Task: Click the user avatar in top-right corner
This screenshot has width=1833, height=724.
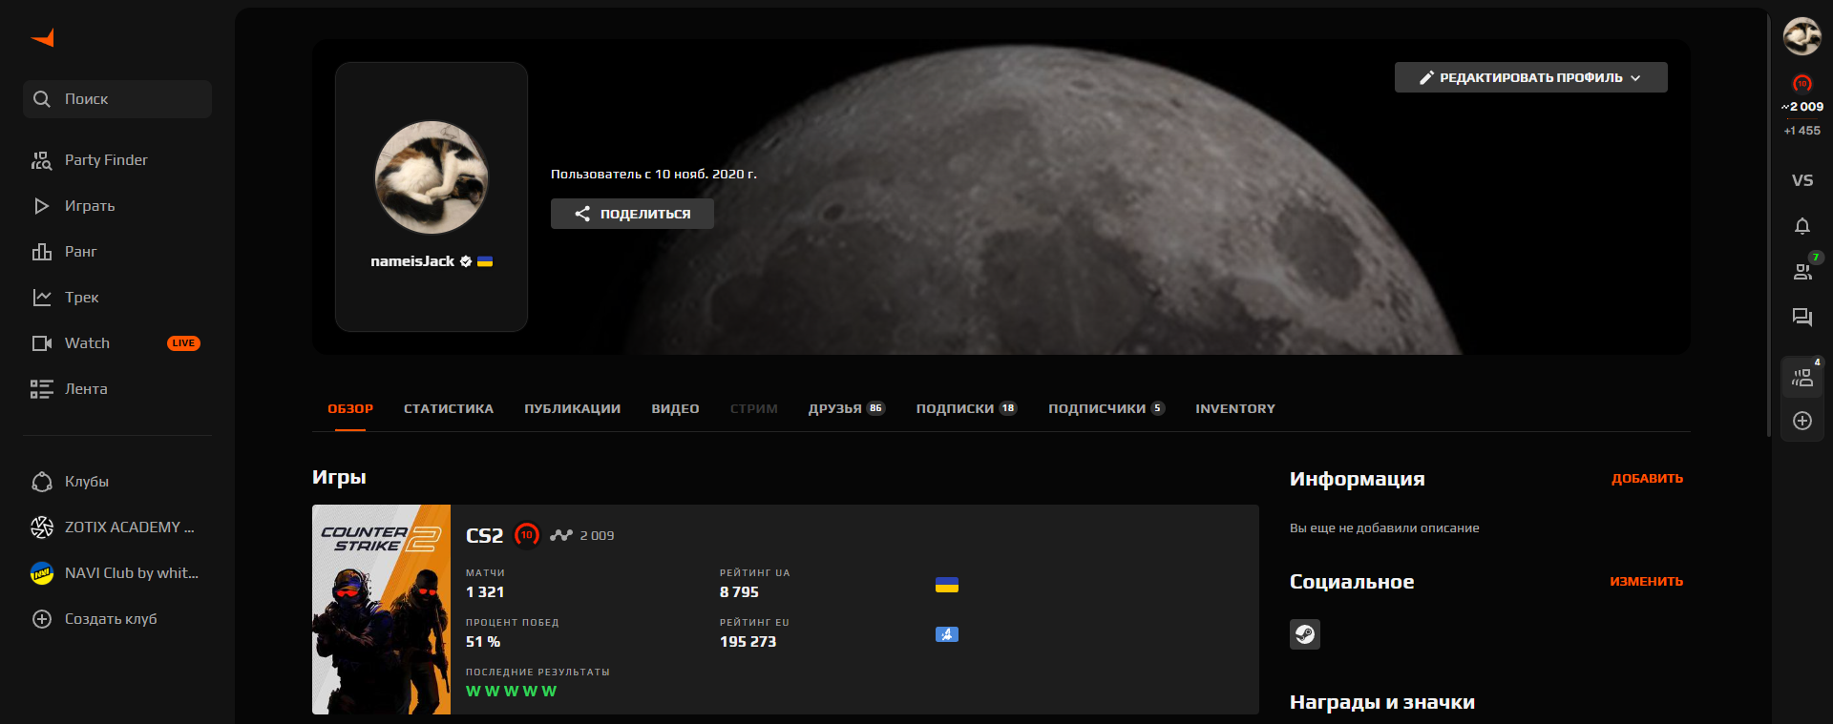Action: pyautogui.click(x=1802, y=36)
